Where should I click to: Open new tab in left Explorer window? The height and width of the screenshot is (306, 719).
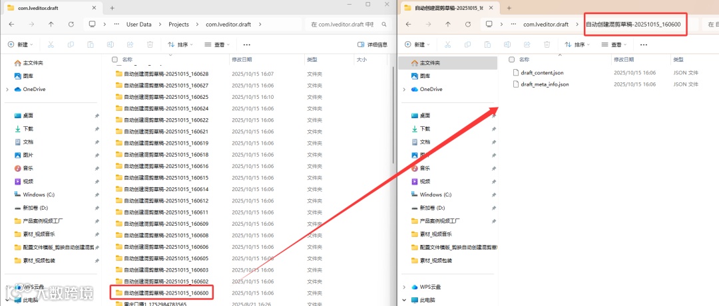(x=113, y=8)
